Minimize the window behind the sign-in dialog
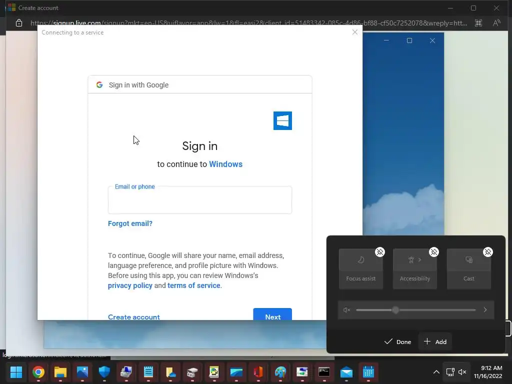Screen dimensions: 512x384 tap(386, 40)
